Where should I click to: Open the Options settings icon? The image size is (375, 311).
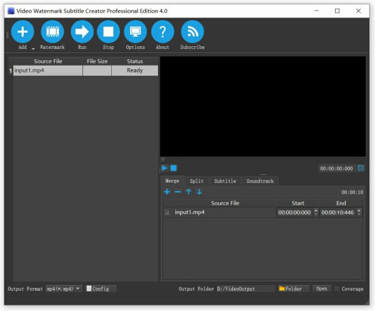tap(135, 32)
